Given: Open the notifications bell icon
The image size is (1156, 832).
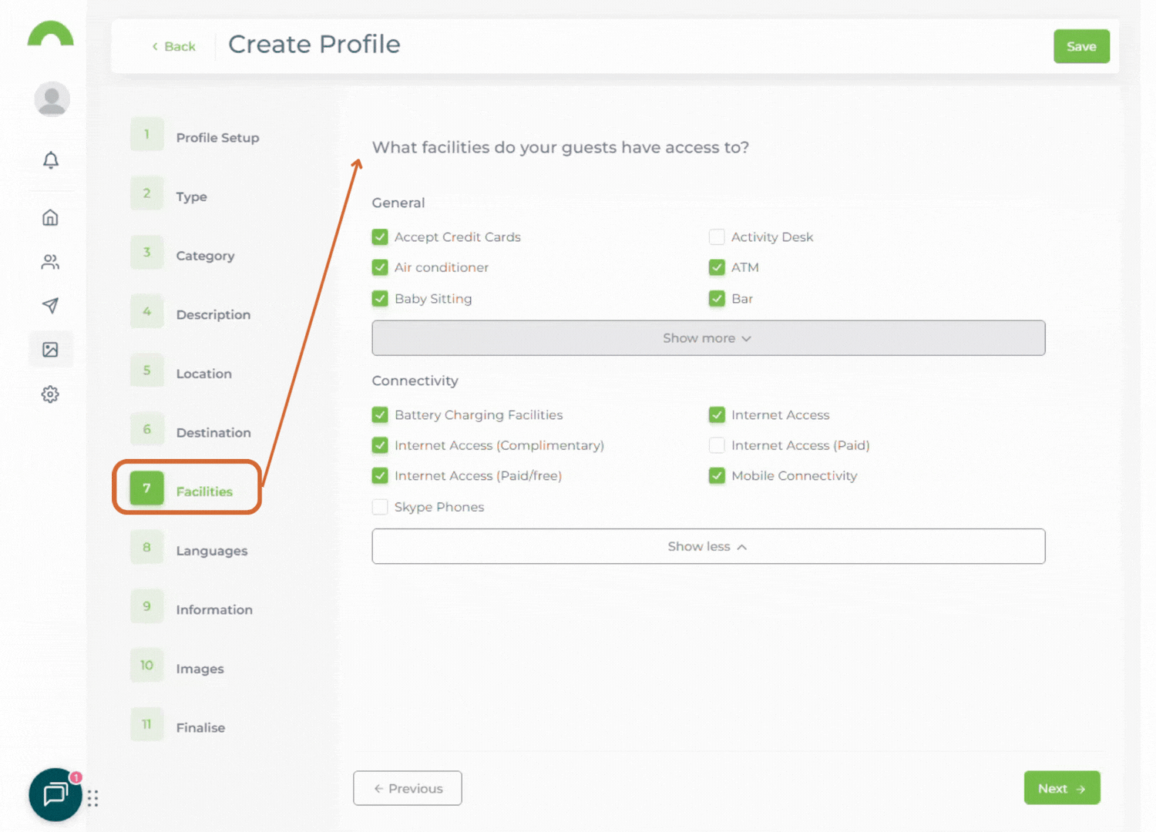Looking at the screenshot, I should [x=51, y=160].
